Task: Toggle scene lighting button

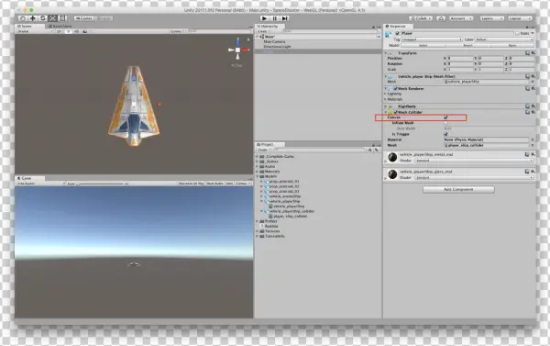Action: click(x=68, y=31)
